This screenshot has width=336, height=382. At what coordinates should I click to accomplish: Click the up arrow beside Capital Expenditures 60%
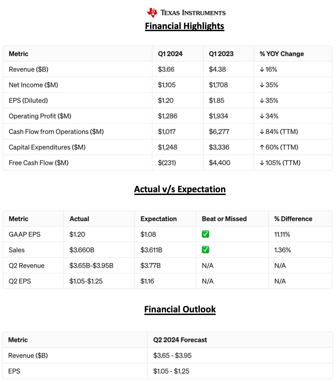pyautogui.click(x=262, y=148)
